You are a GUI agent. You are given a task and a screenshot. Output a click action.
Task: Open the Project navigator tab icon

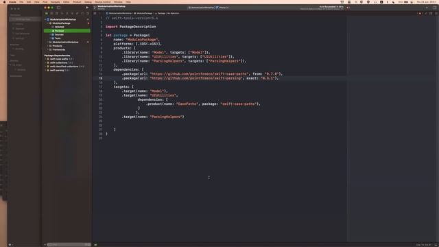pyautogui.click(x=47, y=13)
